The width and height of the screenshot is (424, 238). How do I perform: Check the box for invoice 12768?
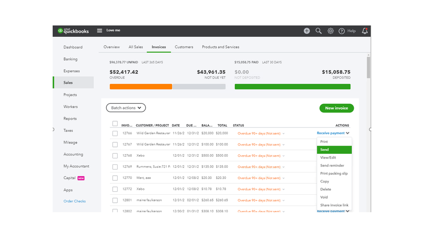point(115,156)
